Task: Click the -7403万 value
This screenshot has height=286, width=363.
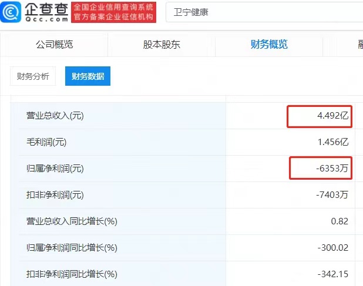Action: click(332, 195)
